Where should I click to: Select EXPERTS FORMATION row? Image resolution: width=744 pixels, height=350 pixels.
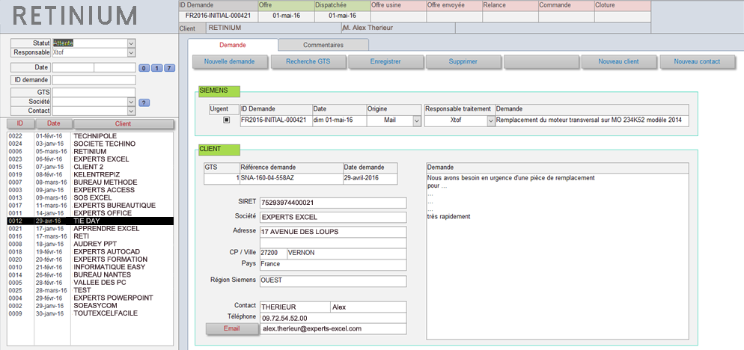pyautogui.click(x=90, y=260)
